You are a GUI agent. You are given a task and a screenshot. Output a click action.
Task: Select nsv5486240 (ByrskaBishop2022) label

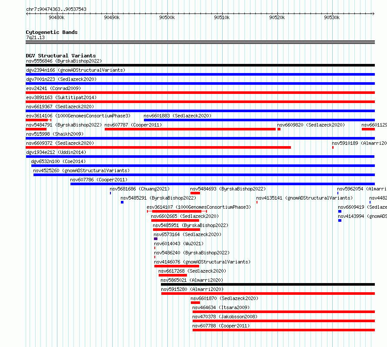[192, 253]
